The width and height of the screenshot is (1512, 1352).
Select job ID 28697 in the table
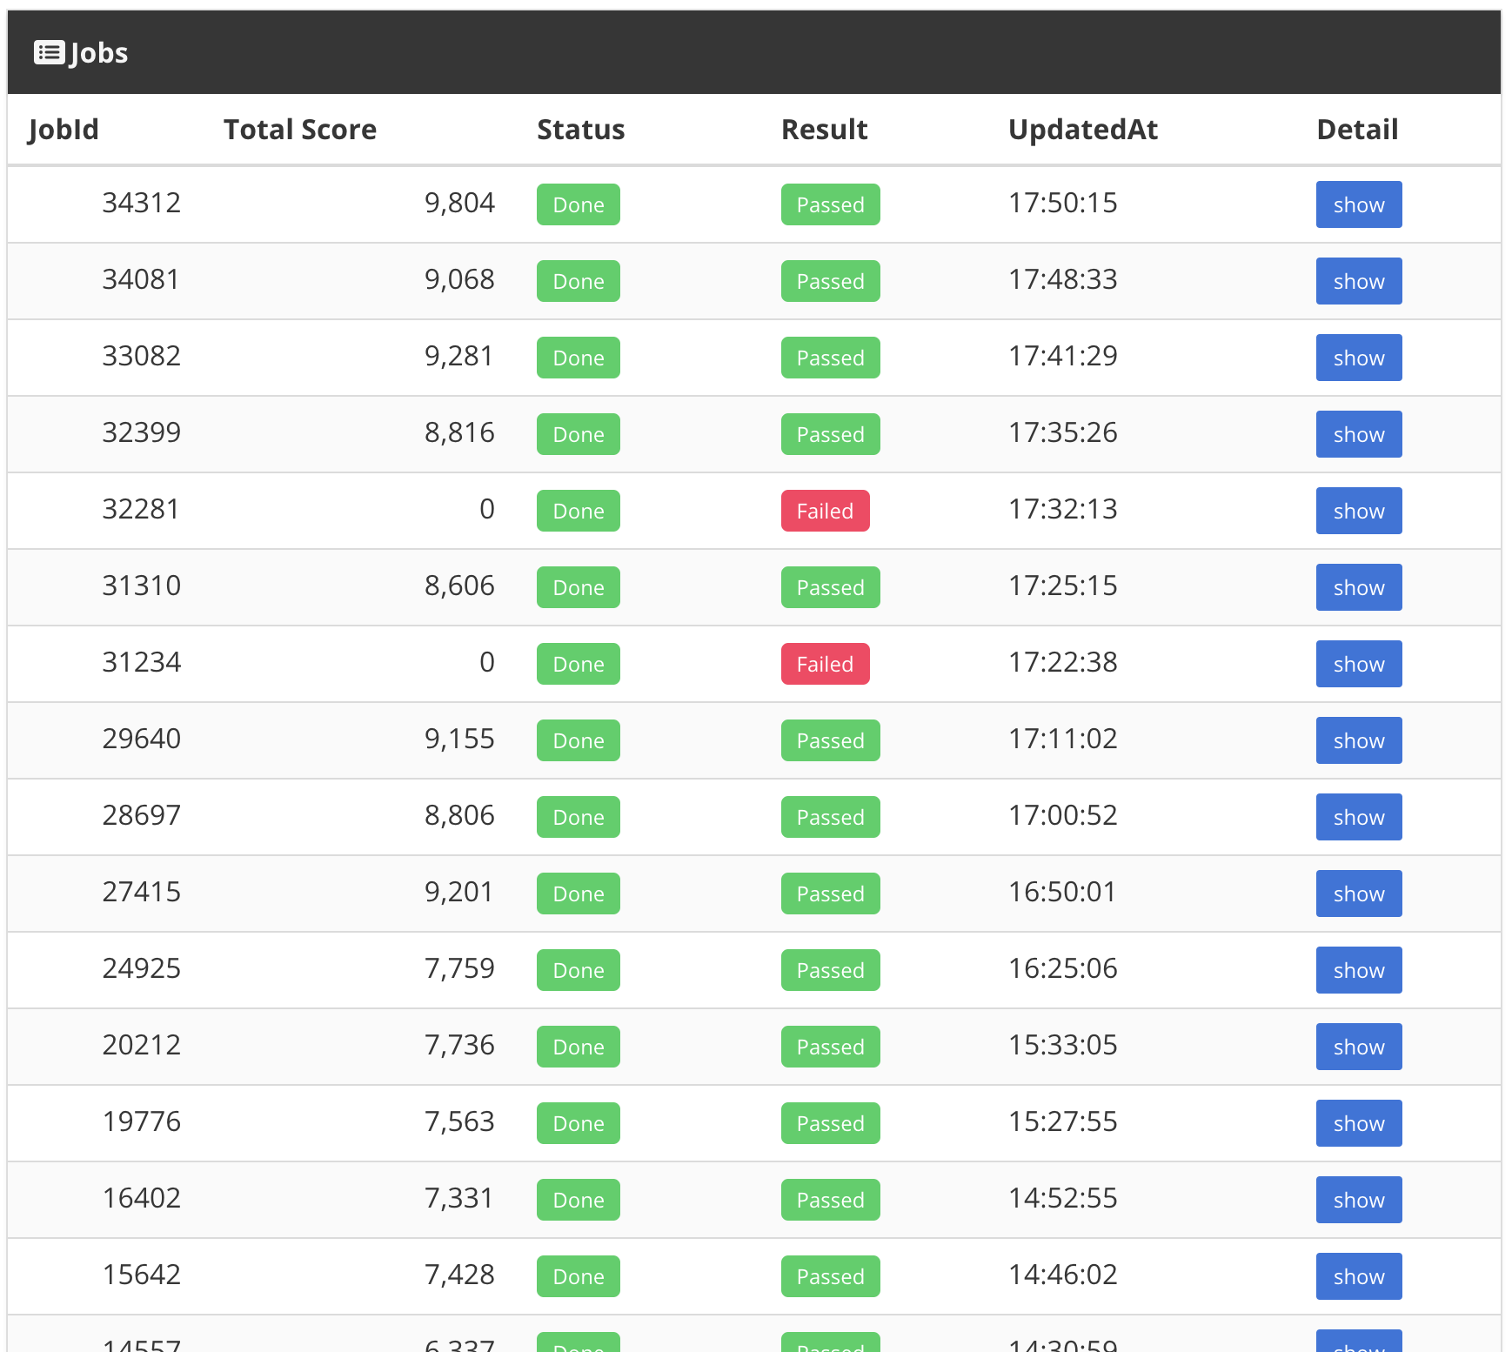142,815
